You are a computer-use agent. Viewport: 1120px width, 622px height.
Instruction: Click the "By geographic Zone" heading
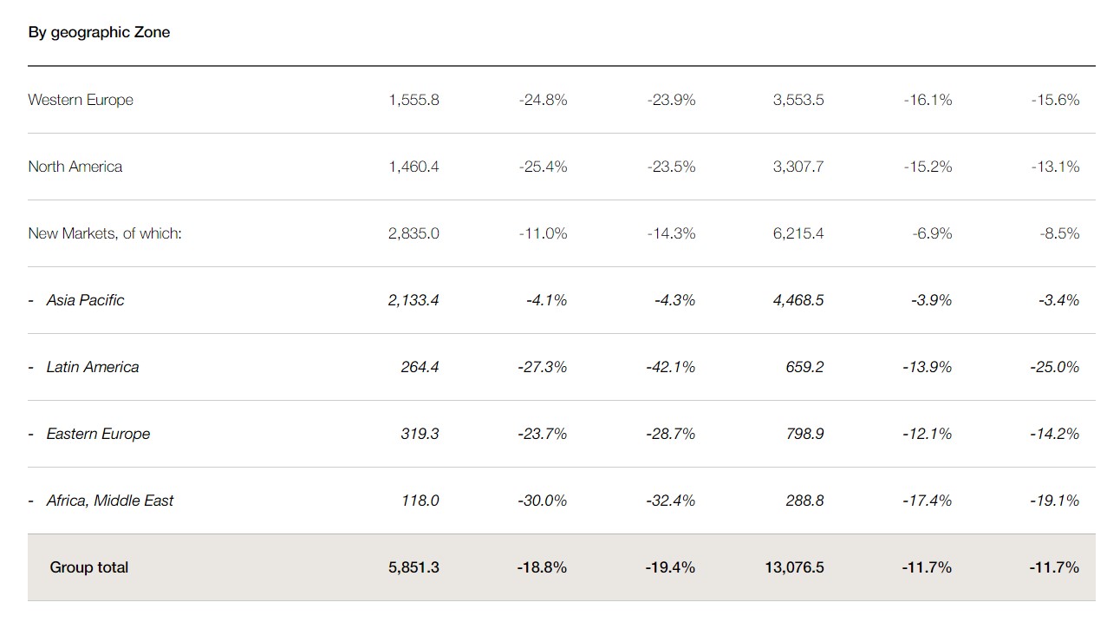click(99, 32)
